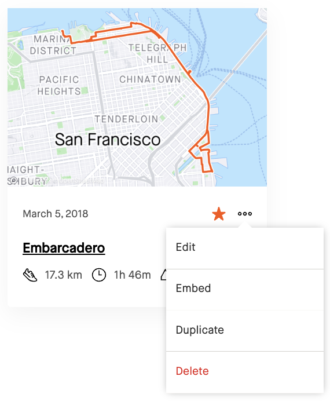The width and height of the screenshot is (330, 409).
Task: Pick Duplicate in the dropdown menu
Action: point(245,330)
